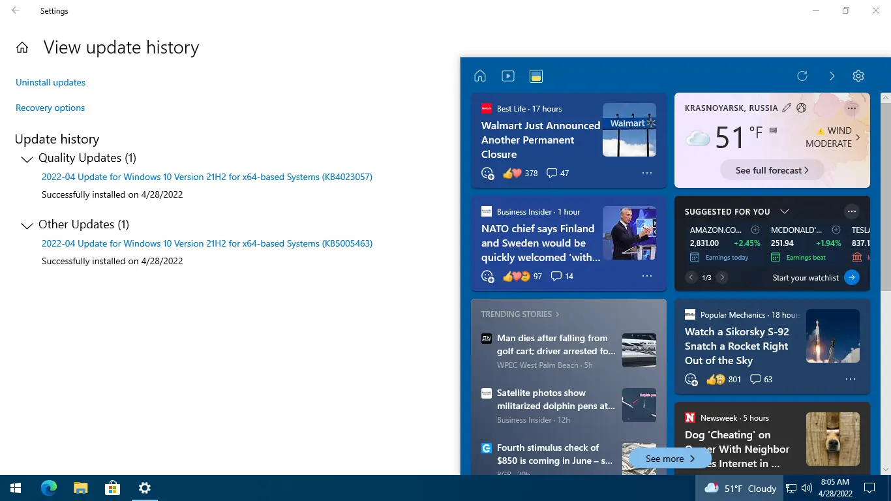This screenshot has height=501, width=891.
Task: Go to Settings home icon
Action: tap(22, 48)
